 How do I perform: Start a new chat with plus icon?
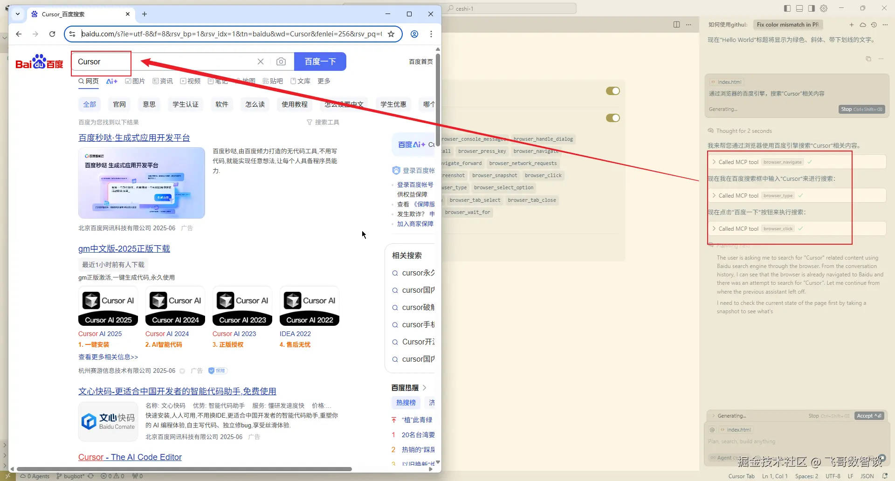[852, 25]
